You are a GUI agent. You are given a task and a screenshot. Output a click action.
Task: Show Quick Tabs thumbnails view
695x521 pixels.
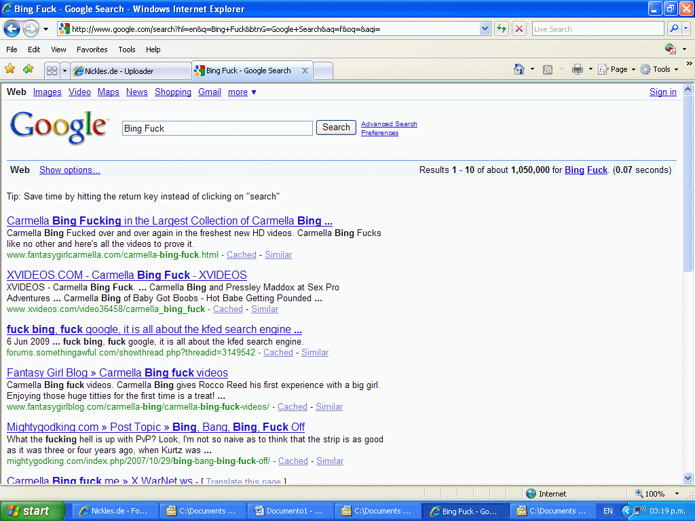[52, 71]
